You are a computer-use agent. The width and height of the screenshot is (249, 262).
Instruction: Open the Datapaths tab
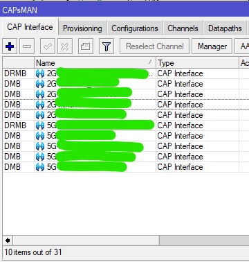pos(225,28)
